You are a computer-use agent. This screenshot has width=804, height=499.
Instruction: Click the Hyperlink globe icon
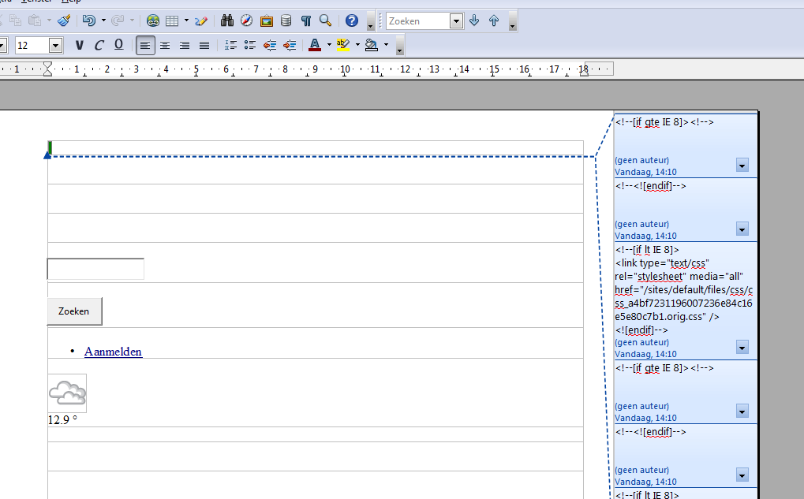point(153,20)
